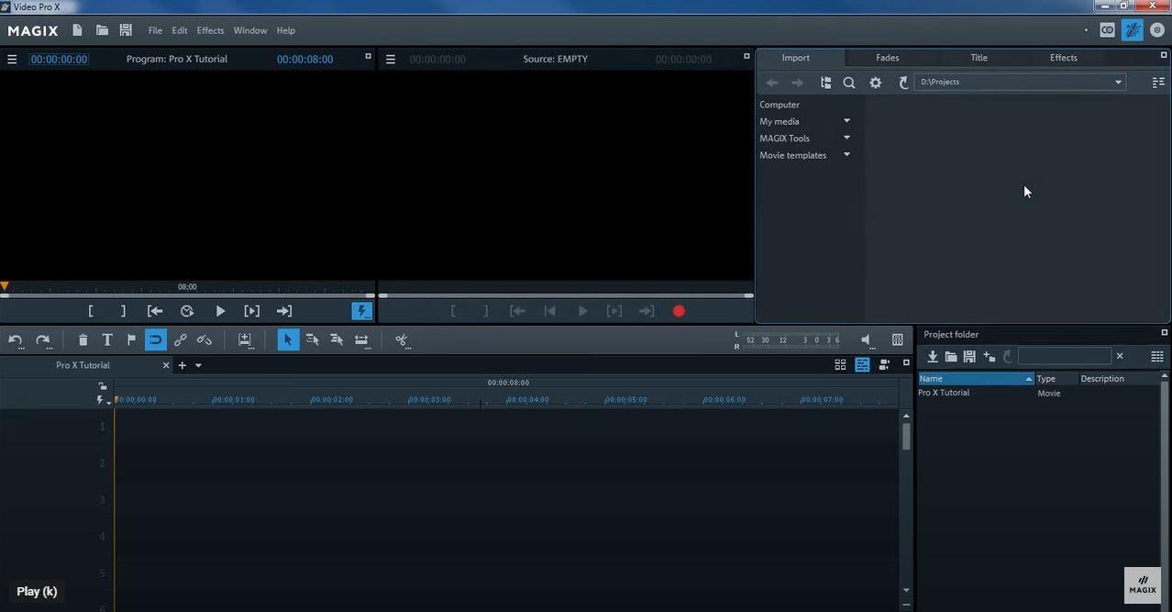1172x612 pixels.
Task: Switch to the Title tab
Action: pos(979,58)
